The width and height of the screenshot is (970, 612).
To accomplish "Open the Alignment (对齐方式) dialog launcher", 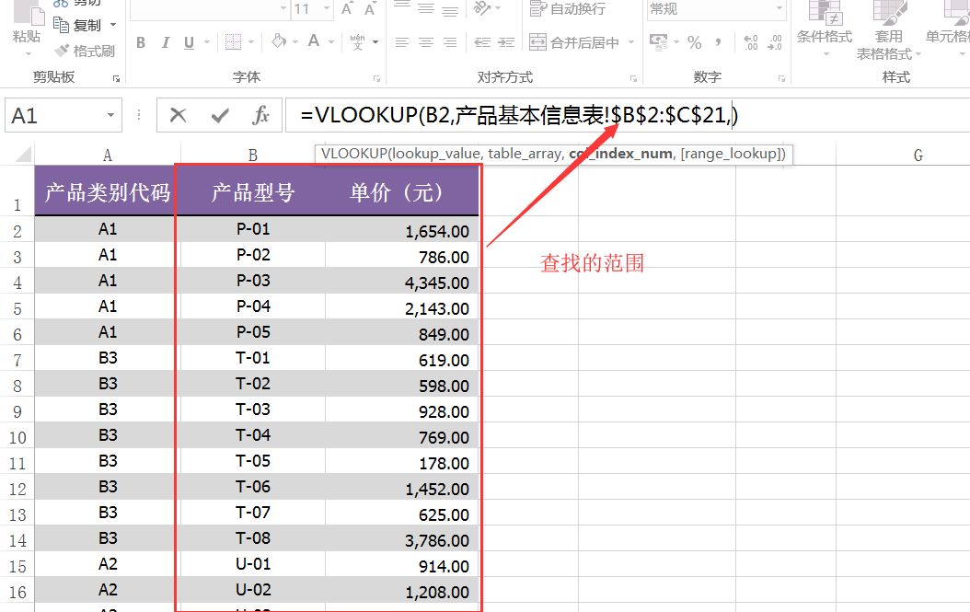I will [633, 78].
